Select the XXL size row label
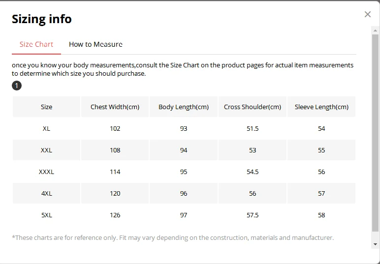Screen dimensions: 380x264 click(47, 150)
